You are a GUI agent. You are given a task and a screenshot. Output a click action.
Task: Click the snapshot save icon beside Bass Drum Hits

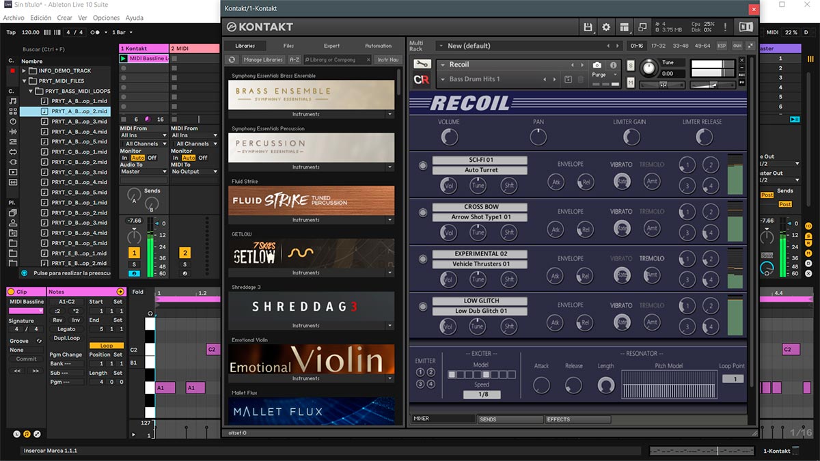click(568, 79)
